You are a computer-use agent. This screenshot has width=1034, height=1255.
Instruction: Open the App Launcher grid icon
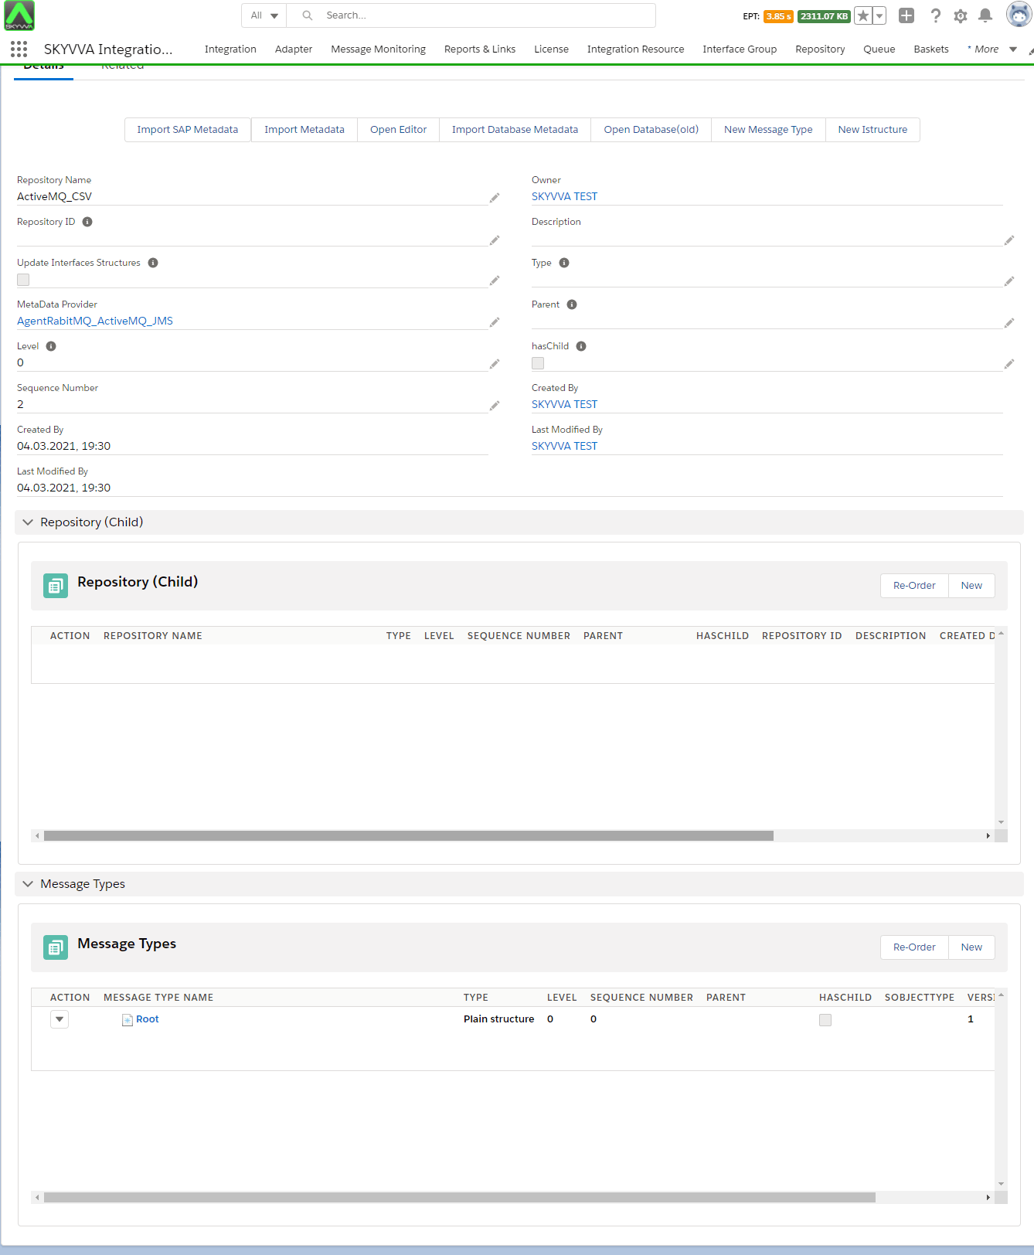click(x=19, y=49)
